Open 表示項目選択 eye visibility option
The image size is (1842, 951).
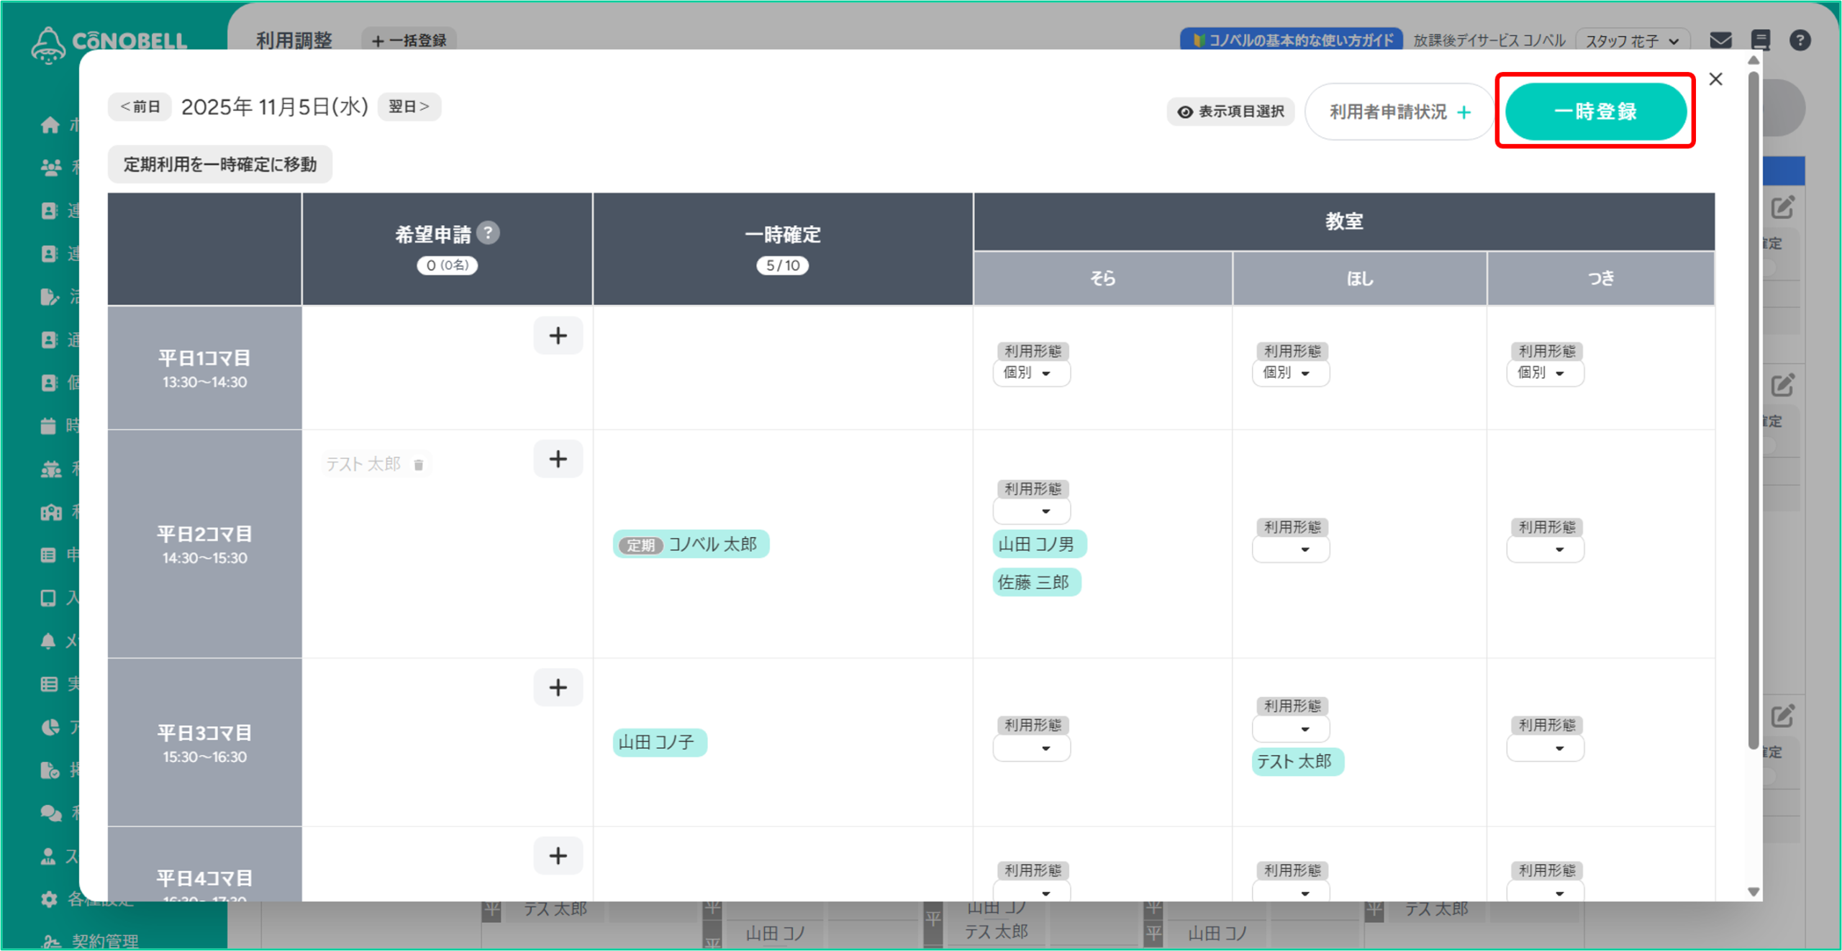point(1230,112)
